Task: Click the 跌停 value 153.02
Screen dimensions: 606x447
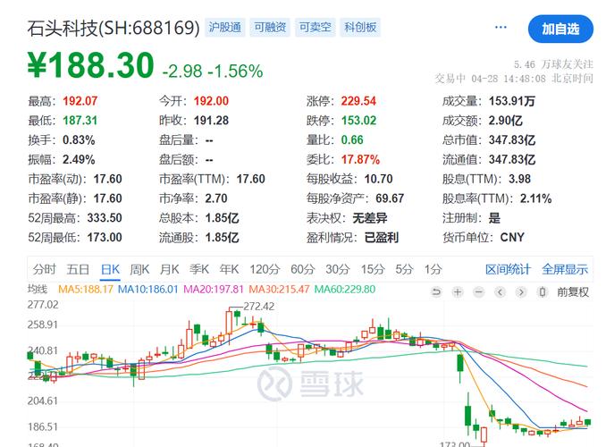Action: (358, 121)
